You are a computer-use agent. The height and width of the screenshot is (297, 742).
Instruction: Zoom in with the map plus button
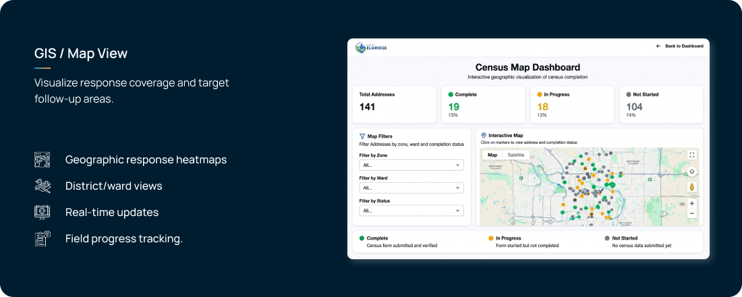[x=692, y=203]
